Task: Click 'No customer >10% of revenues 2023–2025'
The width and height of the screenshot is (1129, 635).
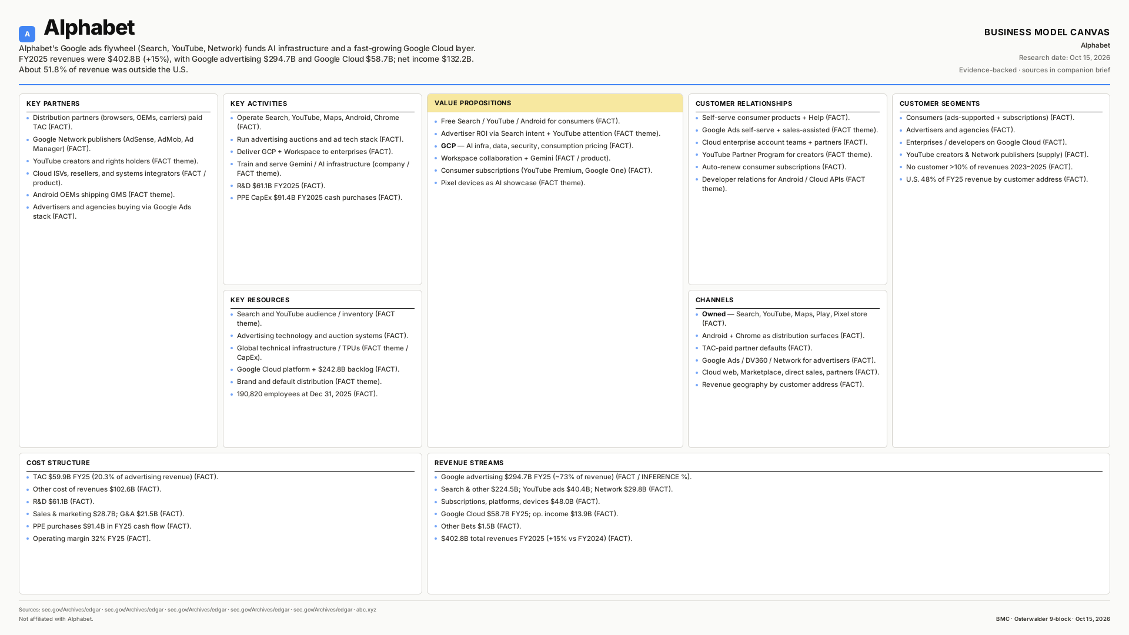Action: click(x=989, y=167)
